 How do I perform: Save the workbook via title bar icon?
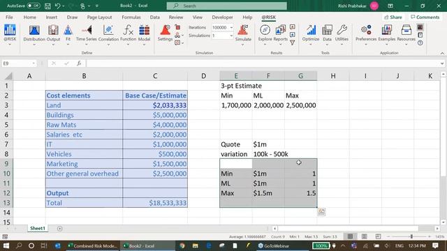pos(47,6)
